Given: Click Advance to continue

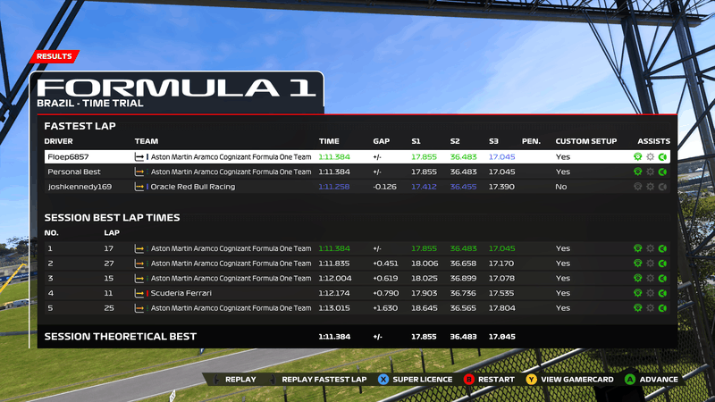Looking at the screenshot, I should [659, 379].
